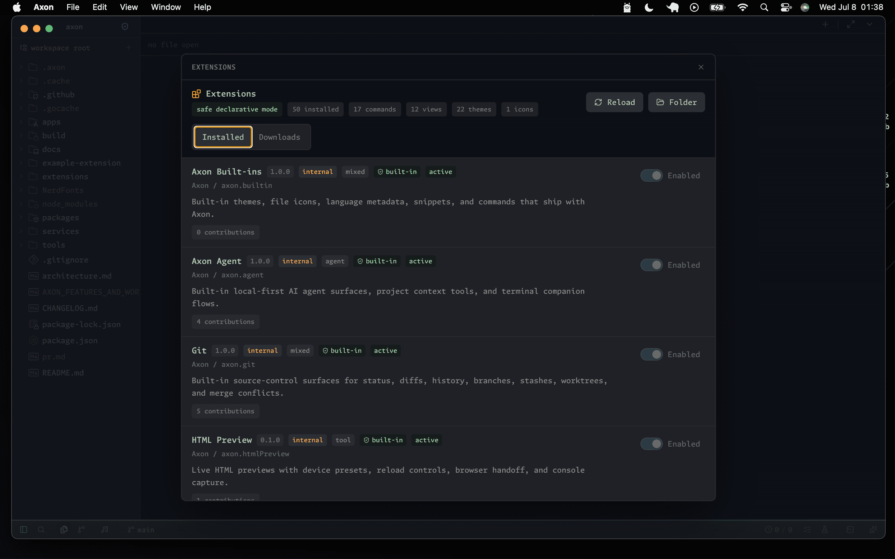Click the Extensions puzzle icon in header
Screen dimensions: 895x559
pyautogui.click(x=196, y=94)
